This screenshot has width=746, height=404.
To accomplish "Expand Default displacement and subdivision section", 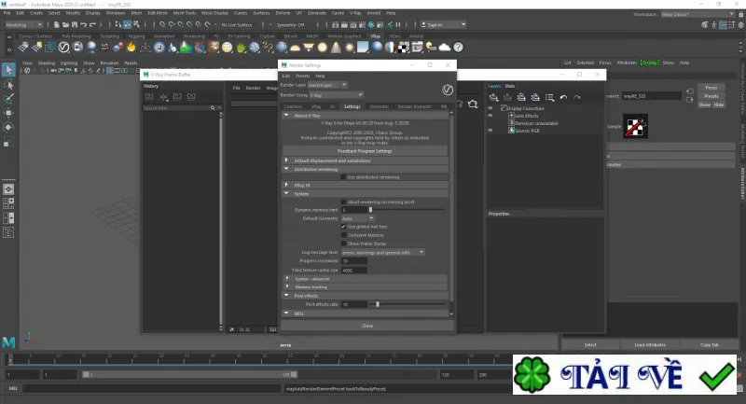I will point(286,160).
